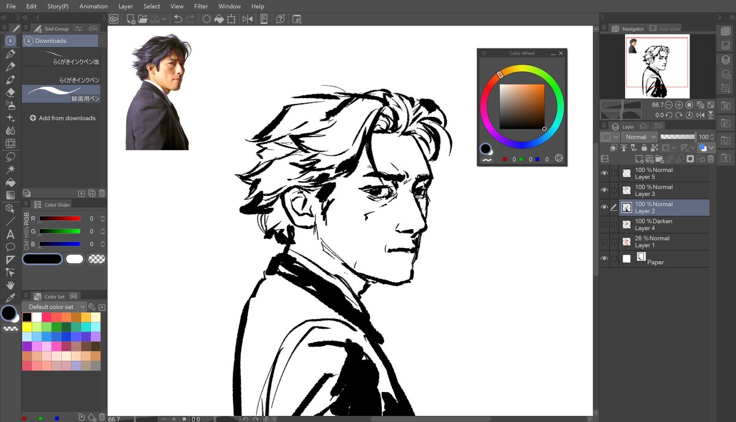This screenshot has width=736, height=422.
Task: Select the Lasso selection tool
Action: tap(10, 157)
